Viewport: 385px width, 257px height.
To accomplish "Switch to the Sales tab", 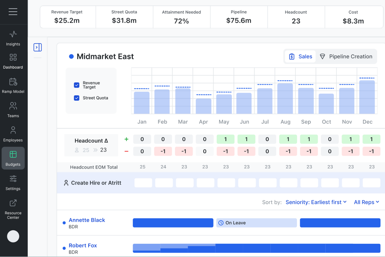I will 300,56.
